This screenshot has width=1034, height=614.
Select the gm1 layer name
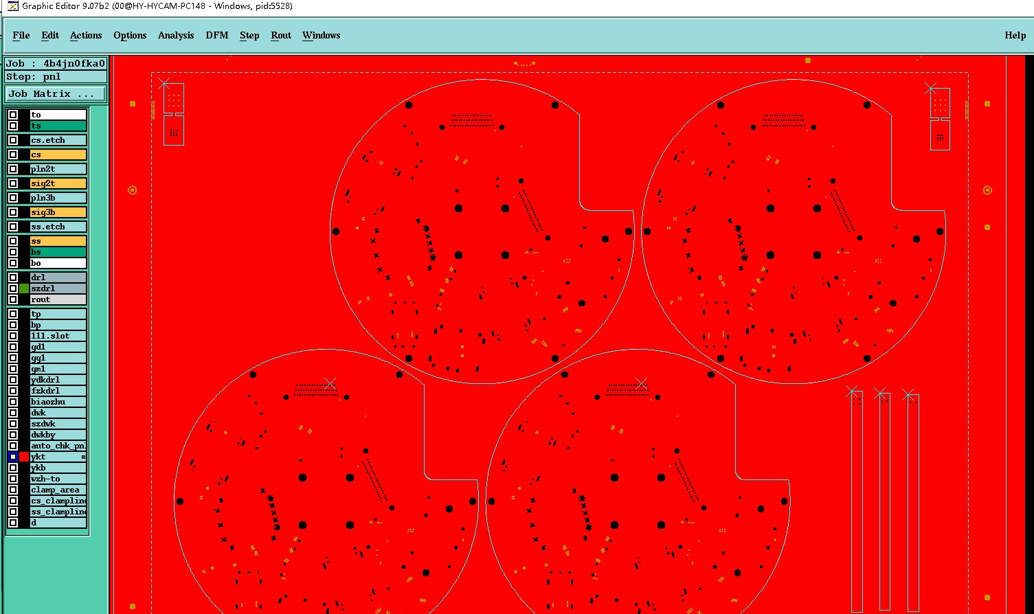tap(58, 369)
